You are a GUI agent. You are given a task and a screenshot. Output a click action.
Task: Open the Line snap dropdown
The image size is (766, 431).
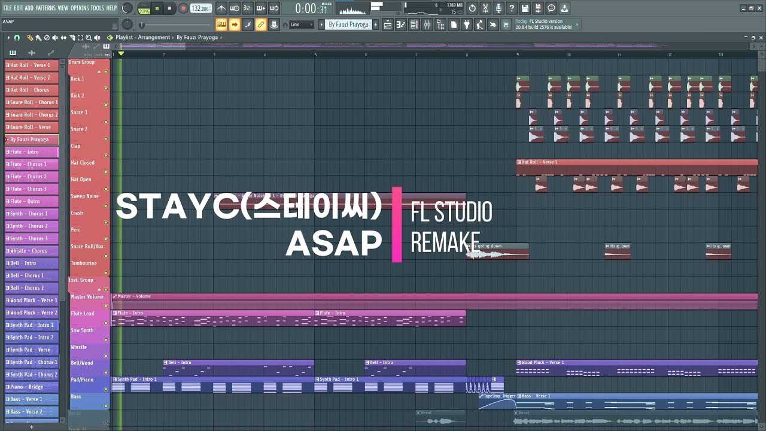[302, 25]
